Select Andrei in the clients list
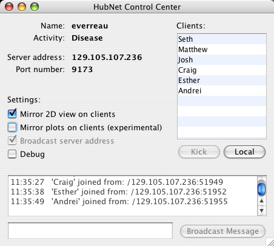 click(x=222, y=91)
